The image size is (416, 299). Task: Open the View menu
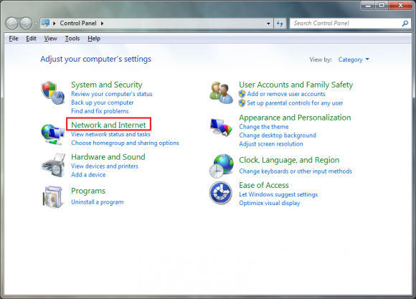pos(50,39)
